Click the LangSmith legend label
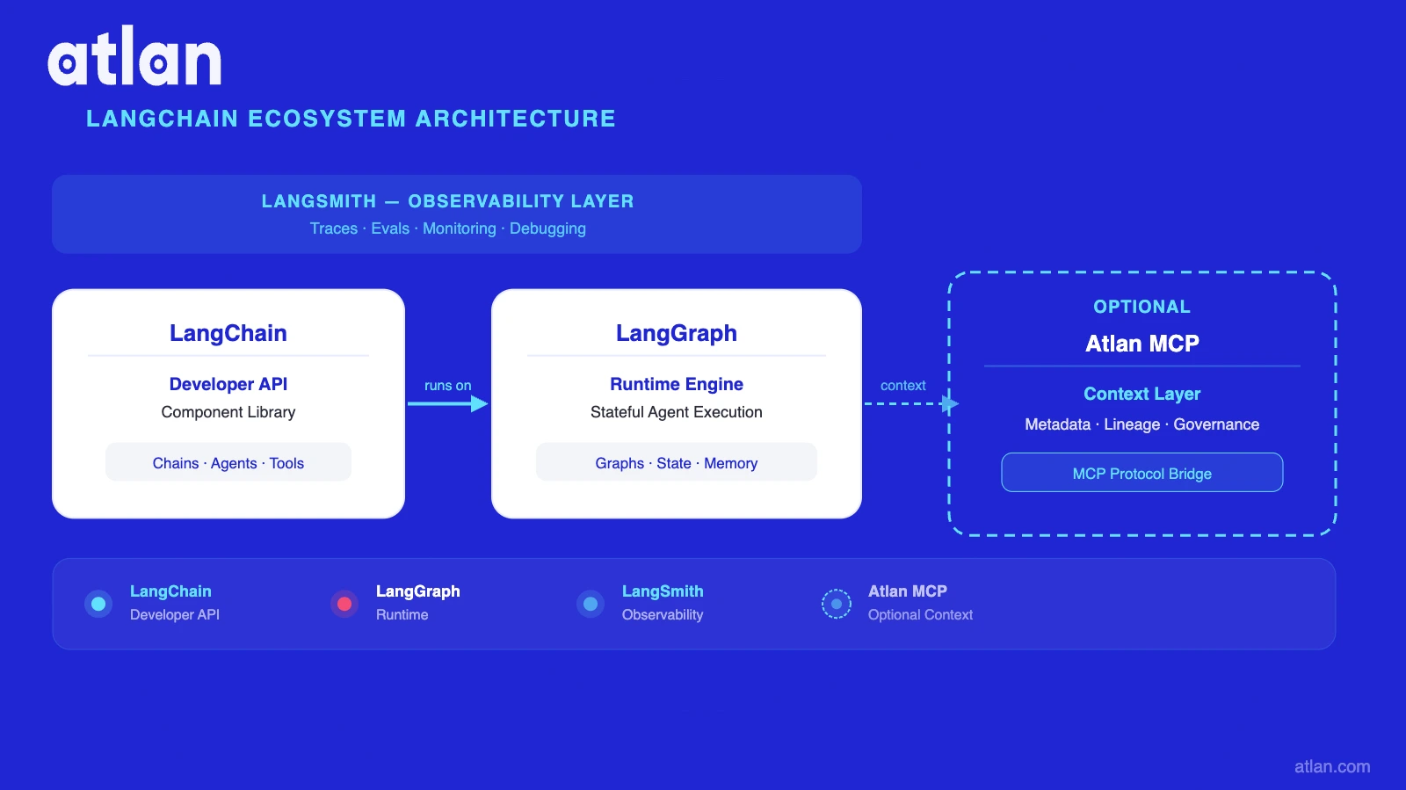 663,591
